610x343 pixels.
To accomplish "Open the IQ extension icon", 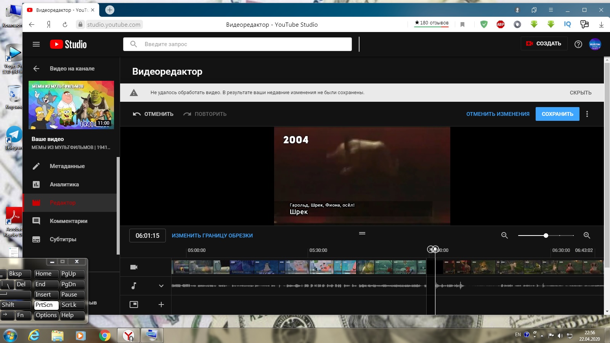I will (567, 24).
